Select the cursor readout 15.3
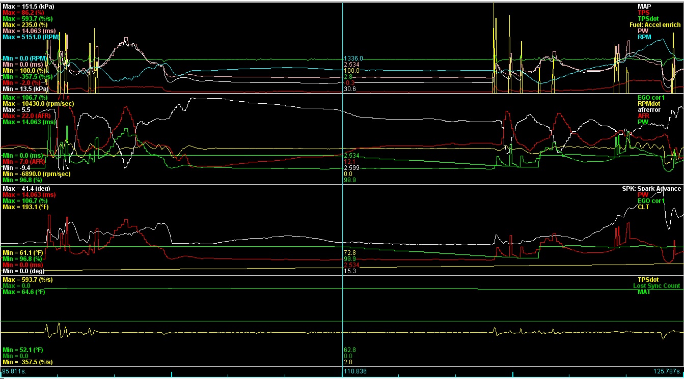Screen dimensions: 684x379 pos(350,271)
